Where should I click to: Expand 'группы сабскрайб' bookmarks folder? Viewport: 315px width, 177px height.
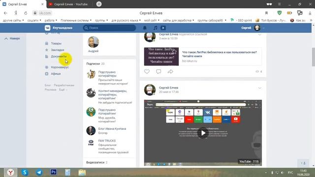[x=212, y=20]
